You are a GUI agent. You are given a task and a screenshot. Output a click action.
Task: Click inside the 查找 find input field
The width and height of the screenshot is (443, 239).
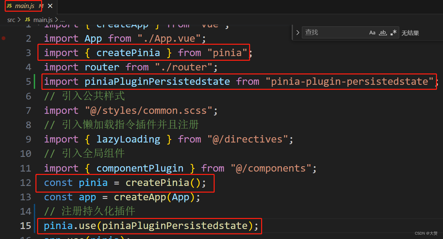[334, 32]
